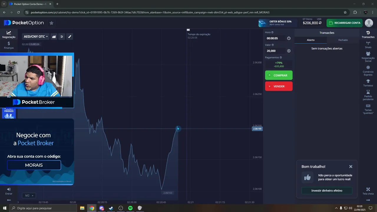
Task: Click the +79% payout box
Action: click(x=279, y=64)
